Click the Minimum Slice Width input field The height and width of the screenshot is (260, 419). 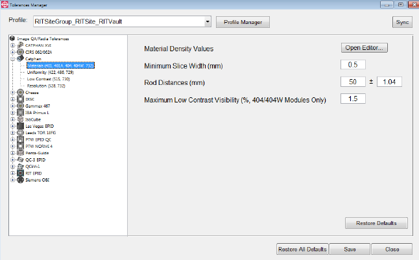[x=352, y=64]
